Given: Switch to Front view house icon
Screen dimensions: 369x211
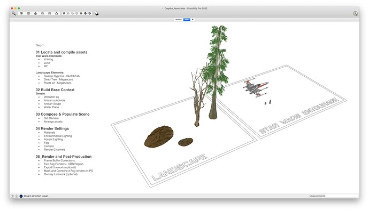Looking at the screenshot, I should tap(35, 14).
